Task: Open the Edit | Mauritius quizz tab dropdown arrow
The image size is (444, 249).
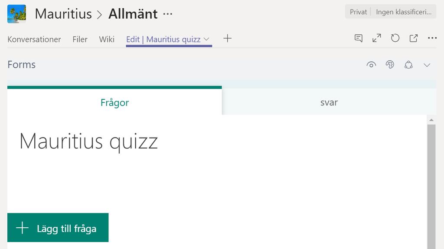Action: coord(206,39)
